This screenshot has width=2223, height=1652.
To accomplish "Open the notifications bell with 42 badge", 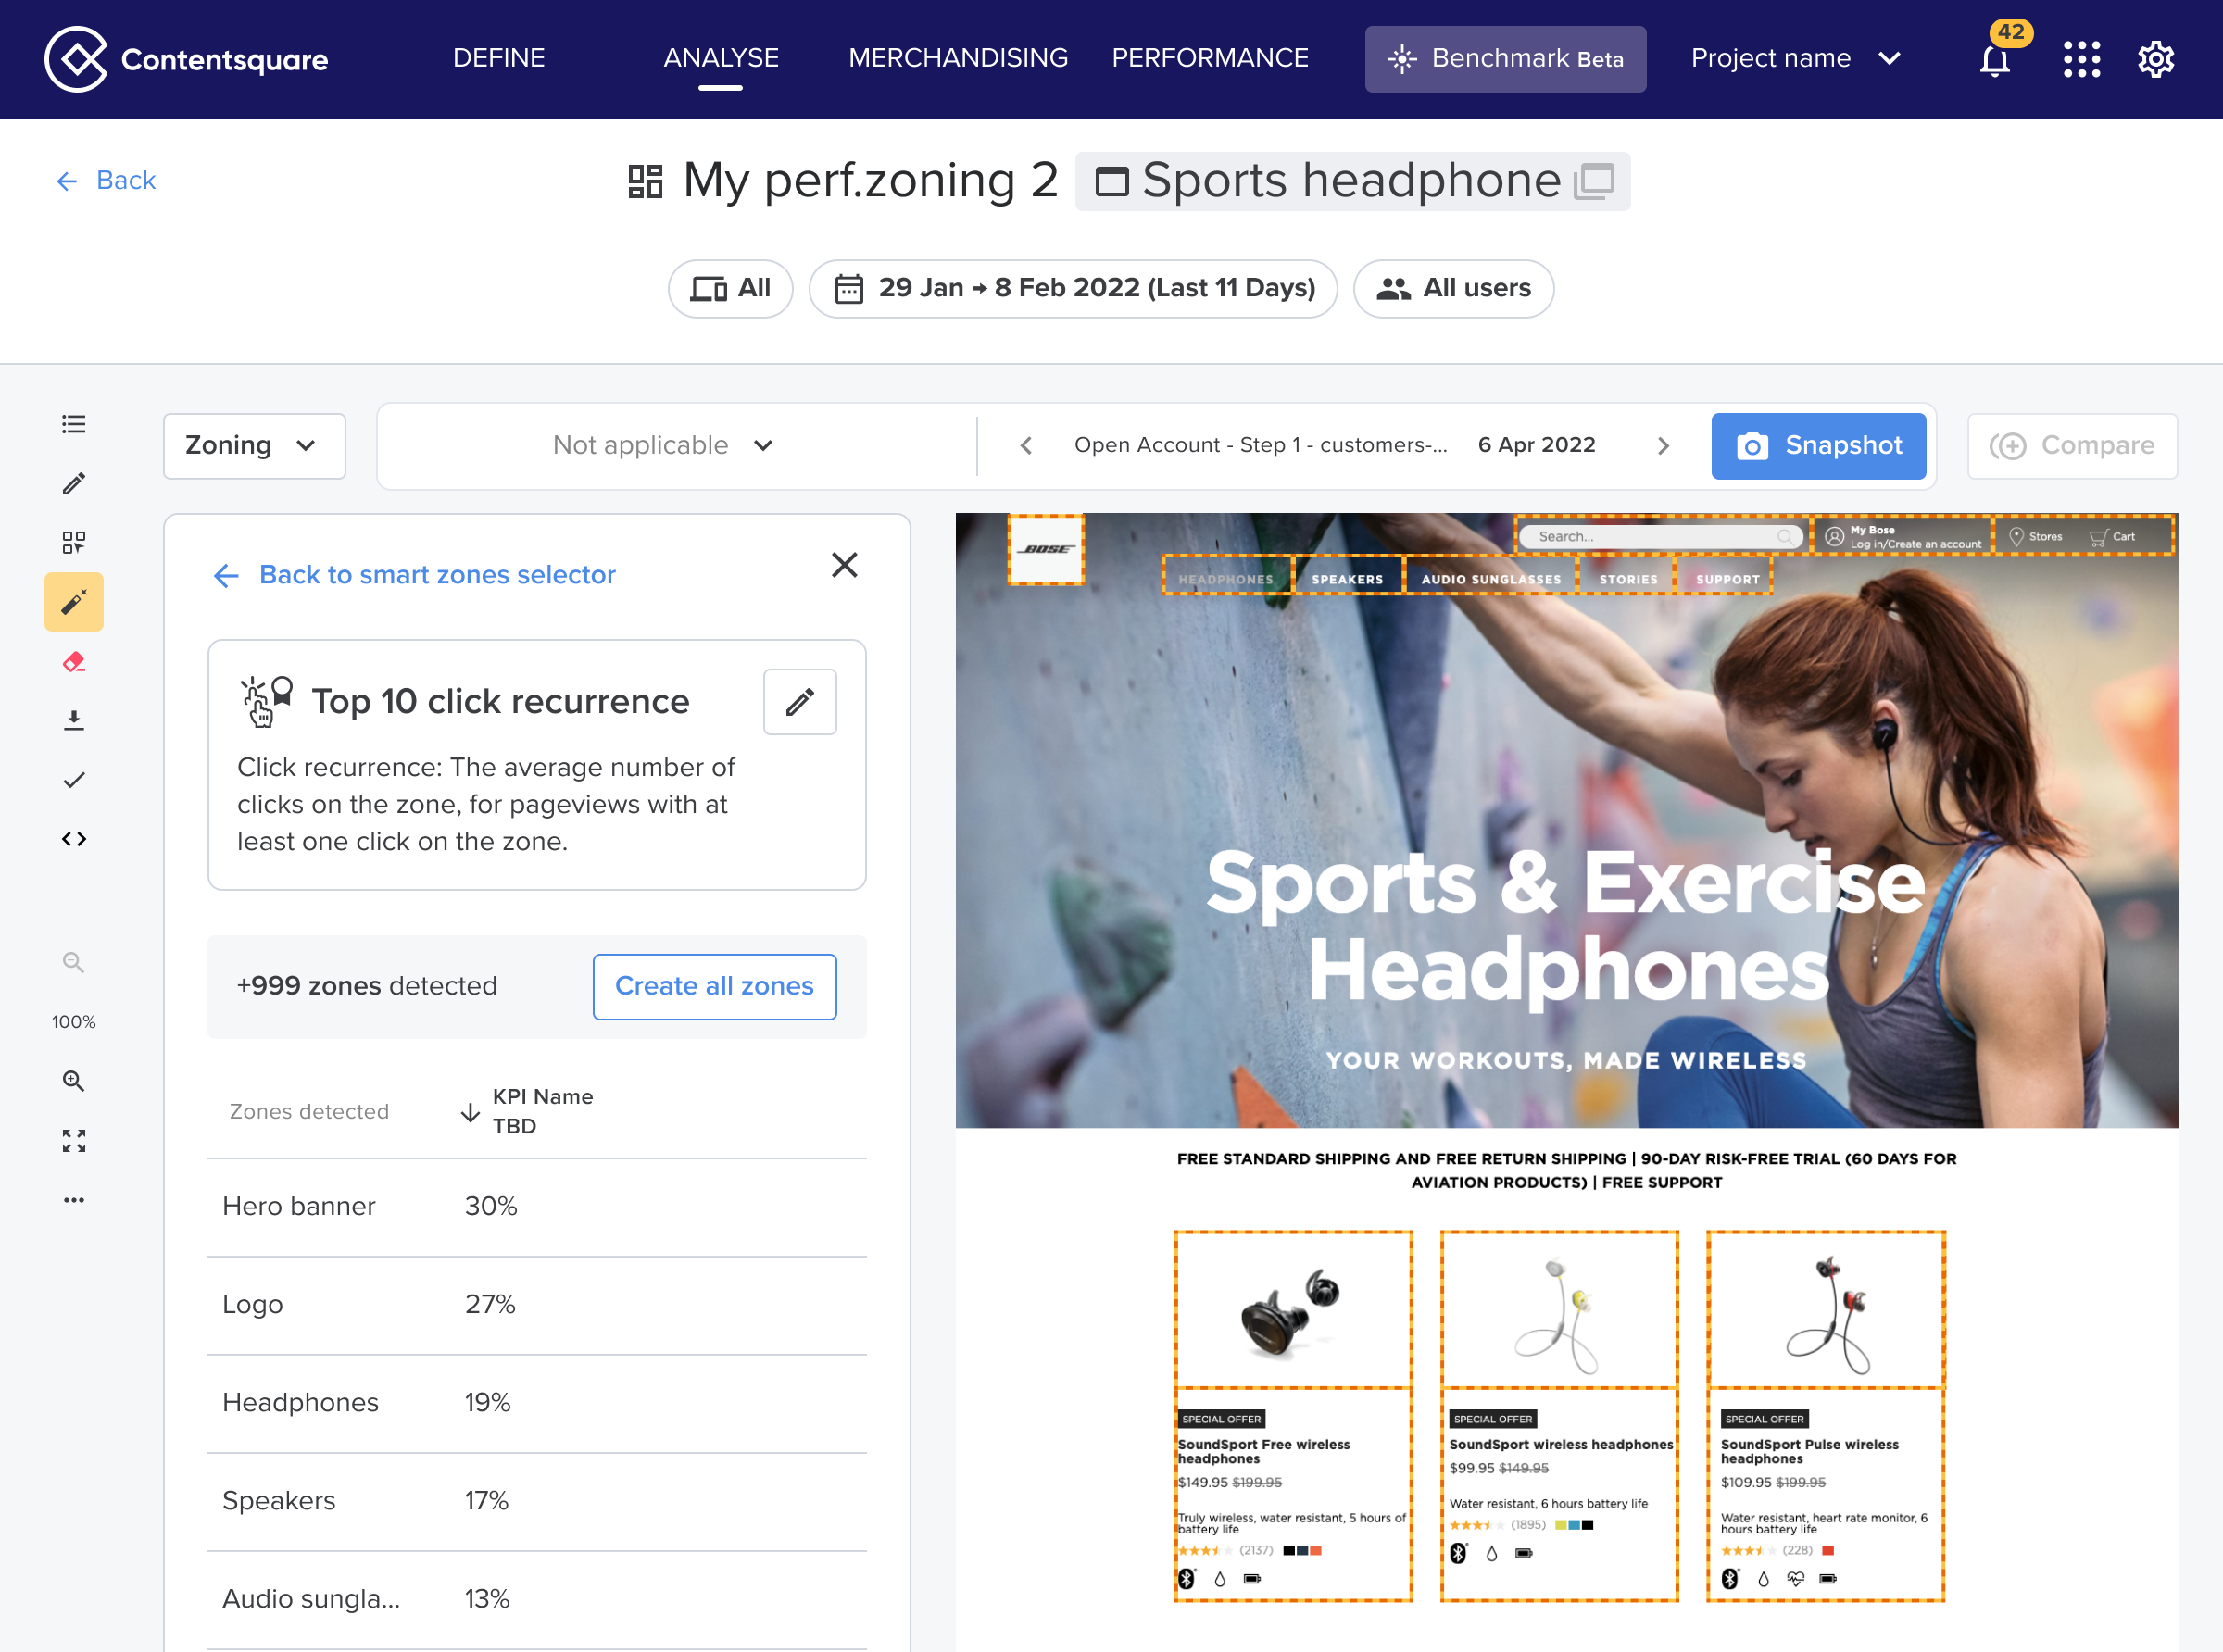I will pyautogui.click(x=1994, y=59).
